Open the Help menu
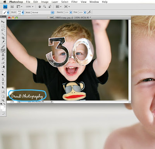This screenshot has width=155, height=149. point(105,2)
